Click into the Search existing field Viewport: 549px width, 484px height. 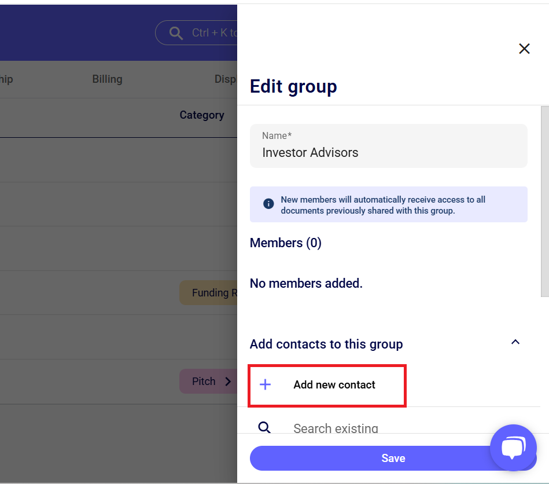tap(370, 428)
